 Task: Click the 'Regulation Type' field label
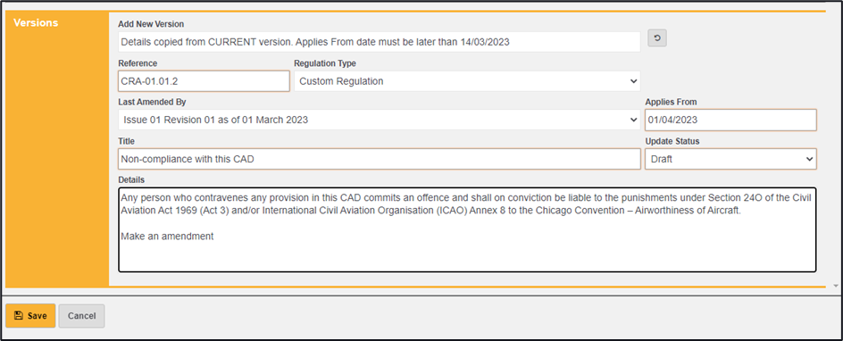[325, 63]
